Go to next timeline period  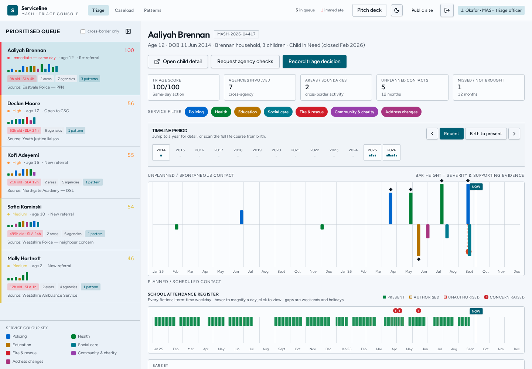pyautogui.click(x=514, y=134)
